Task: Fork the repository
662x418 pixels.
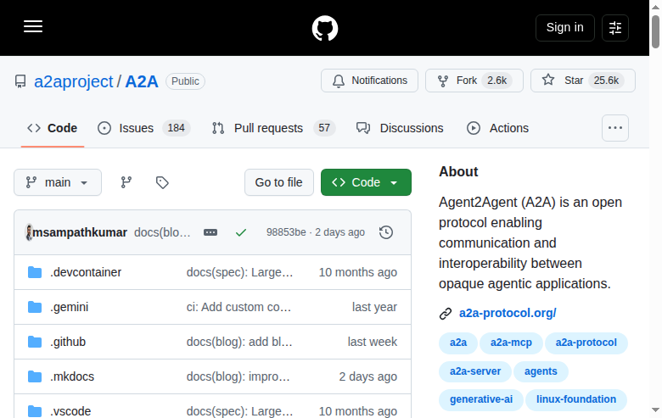Action: click(x=474, y=81)
